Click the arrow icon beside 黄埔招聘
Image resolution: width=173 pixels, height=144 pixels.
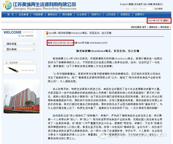pyautogui.click(x=7, y=63)
